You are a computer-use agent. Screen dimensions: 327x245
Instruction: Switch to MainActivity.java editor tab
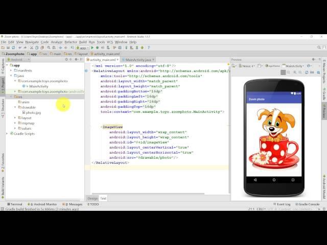[138, 60]
